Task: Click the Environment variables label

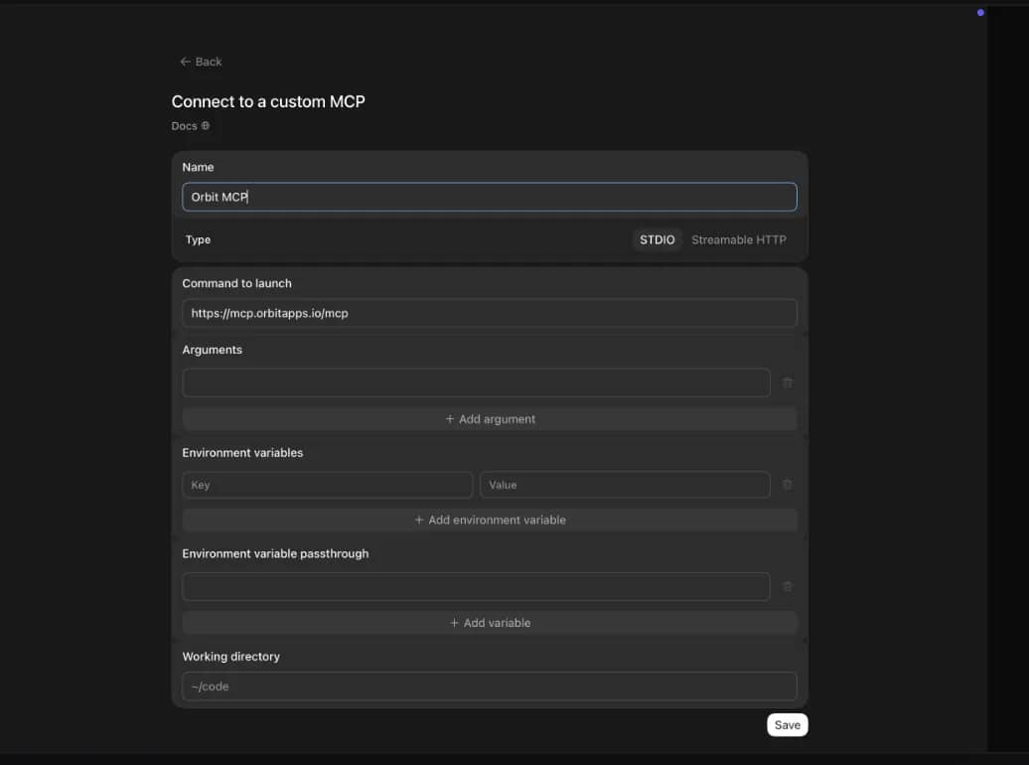Action: pos(242,453)
